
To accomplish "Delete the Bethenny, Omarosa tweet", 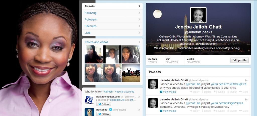I will 206,111.
